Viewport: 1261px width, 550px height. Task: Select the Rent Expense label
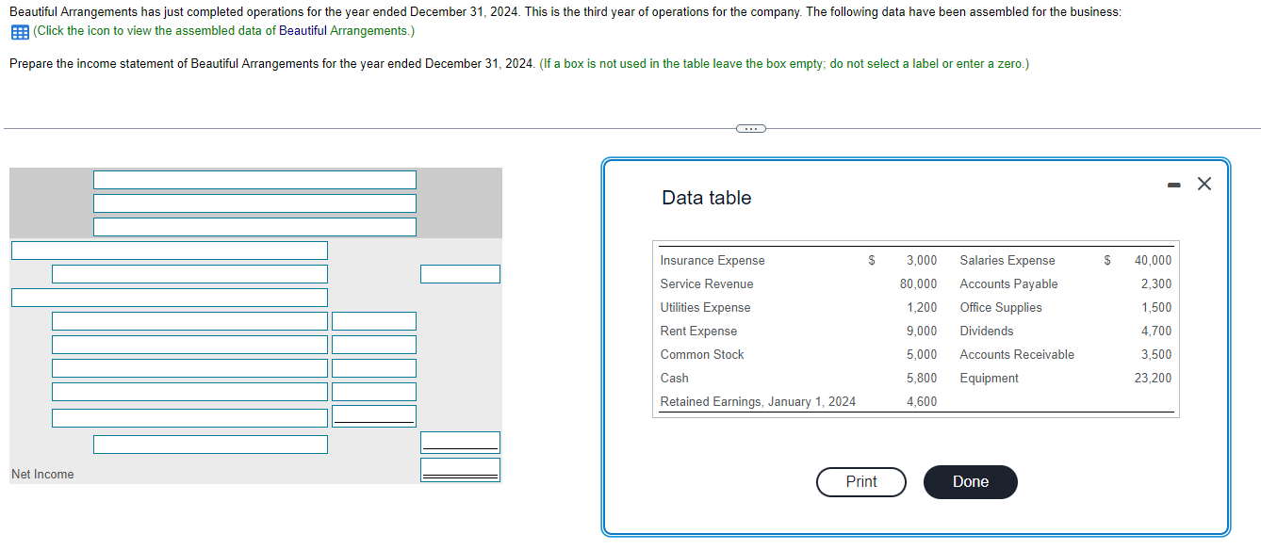pos(698,332)
